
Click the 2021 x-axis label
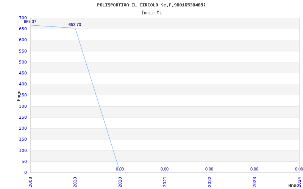165,182
